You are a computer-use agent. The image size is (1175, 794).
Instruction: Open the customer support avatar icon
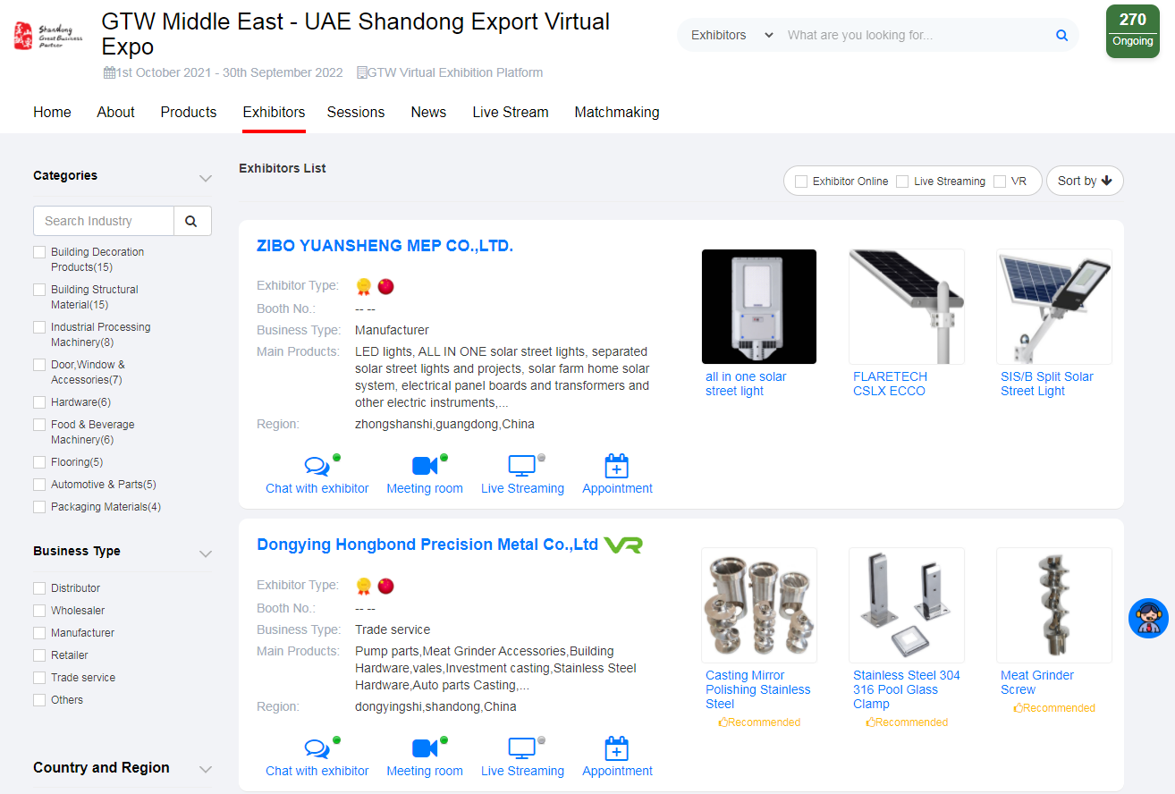coord(1148,618)
